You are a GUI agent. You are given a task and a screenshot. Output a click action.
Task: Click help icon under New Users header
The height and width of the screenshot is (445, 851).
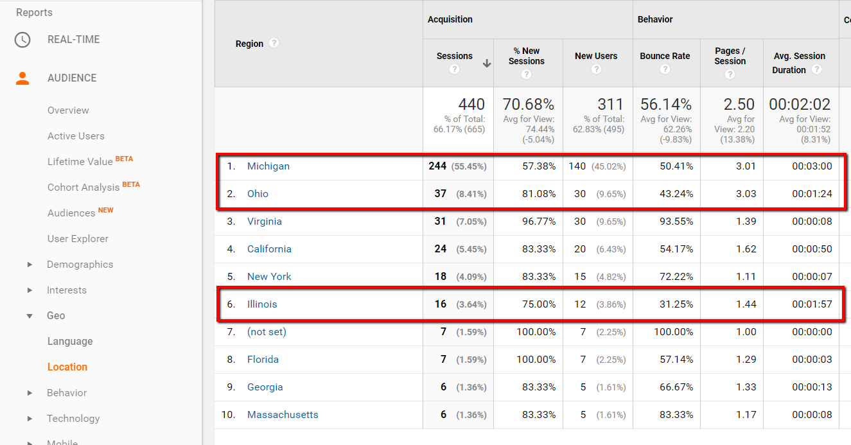coord(596,69)
